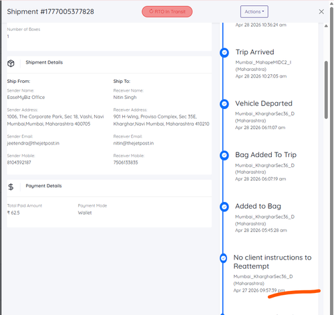Click the receiver address text
Viewport: 334px width, 315px height.
[x=161, y=120]
